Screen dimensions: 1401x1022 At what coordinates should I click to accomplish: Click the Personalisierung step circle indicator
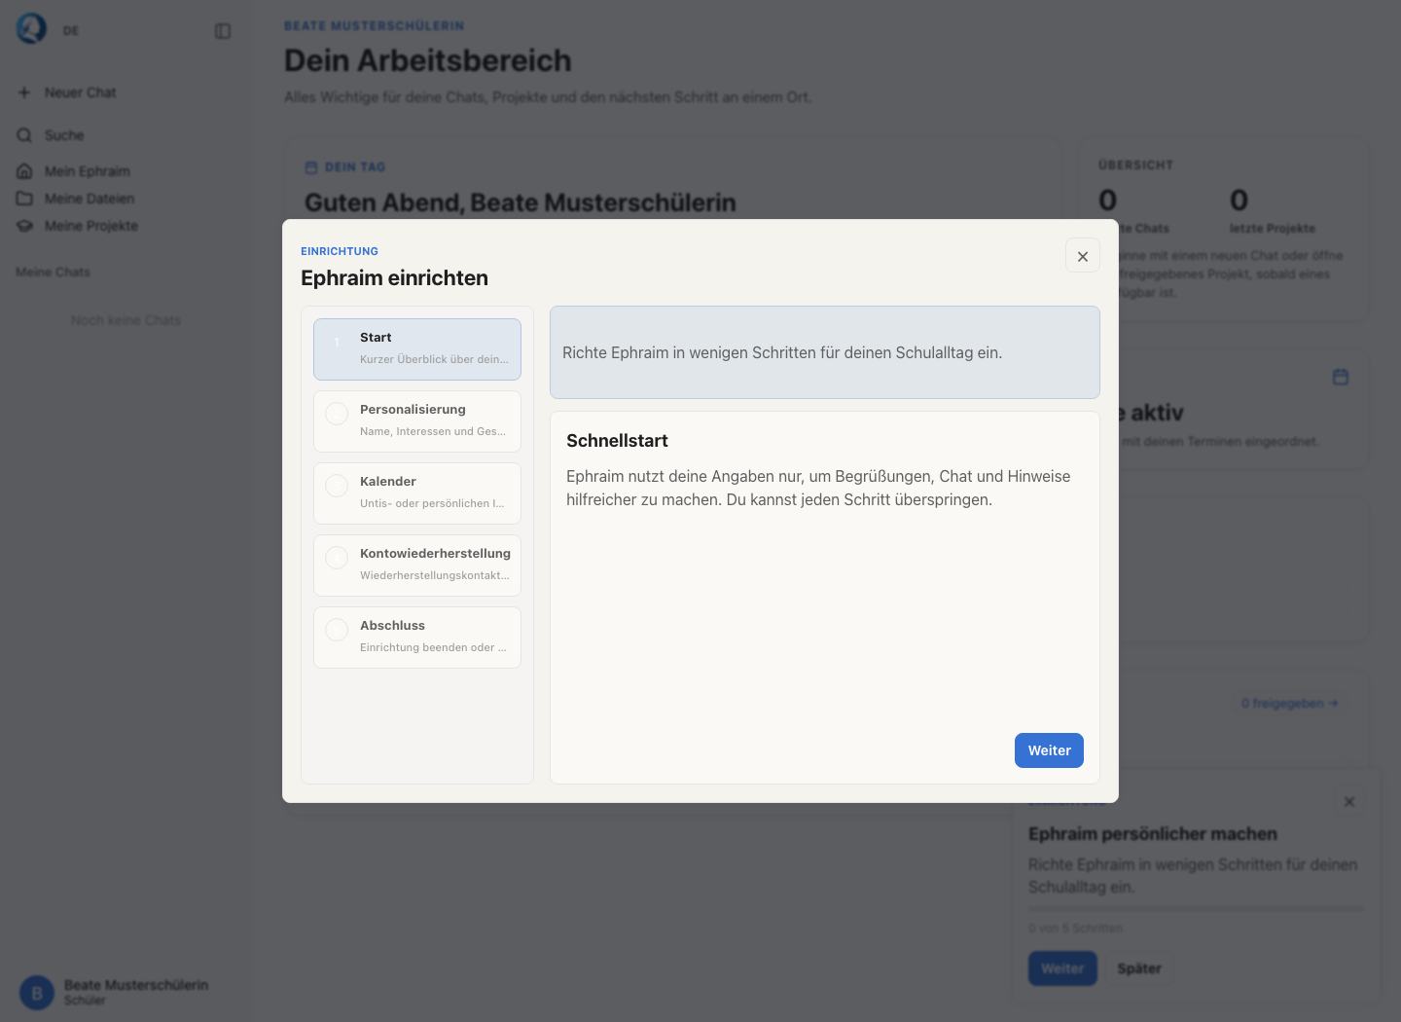point(337,414)
